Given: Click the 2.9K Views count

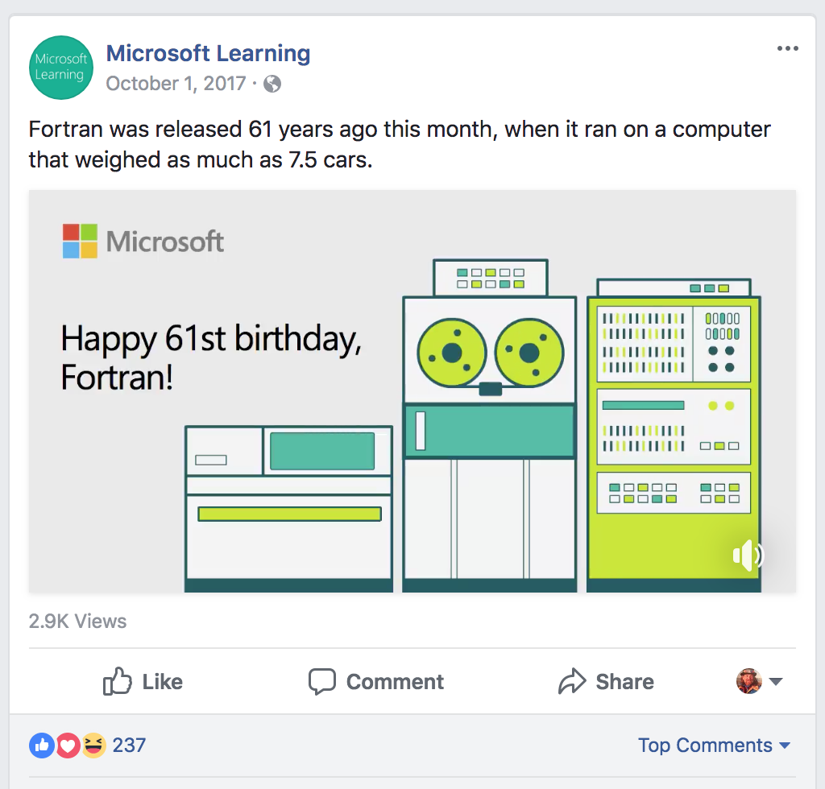Looking at the screenshot, I should pos(77,622).
